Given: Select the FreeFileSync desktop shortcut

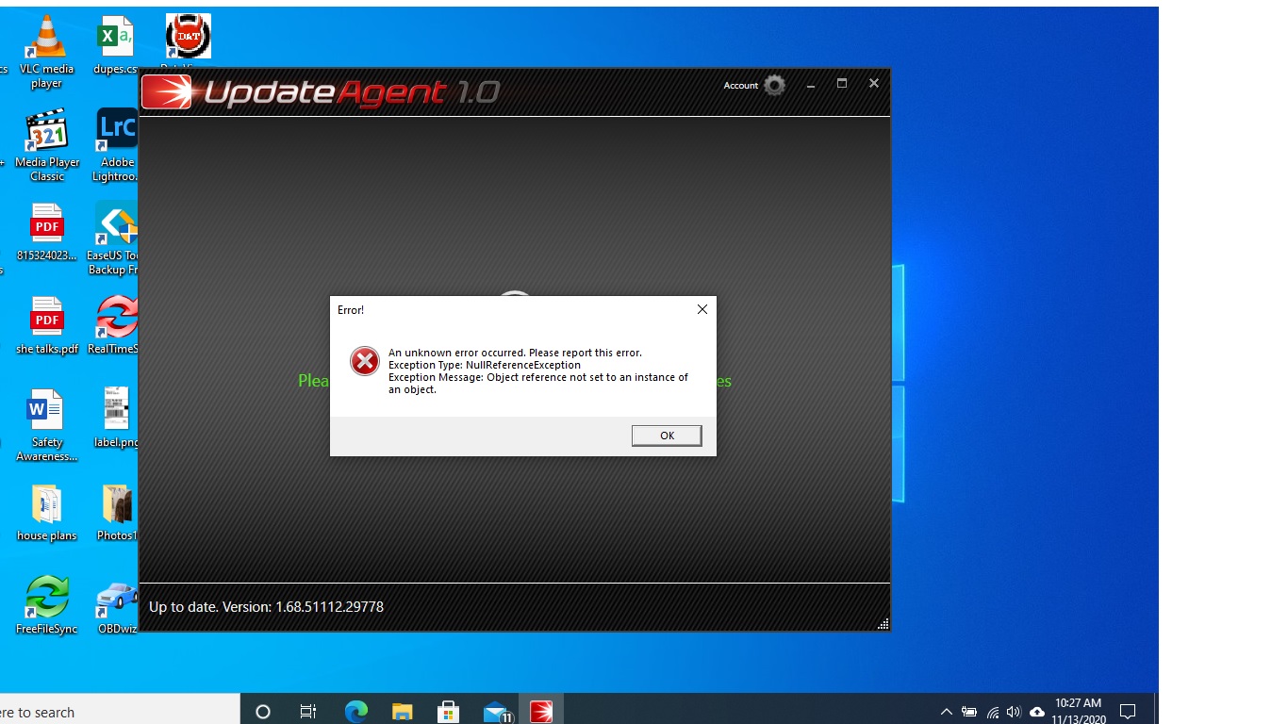Looking at the screenshot, I should click(46, 605).
